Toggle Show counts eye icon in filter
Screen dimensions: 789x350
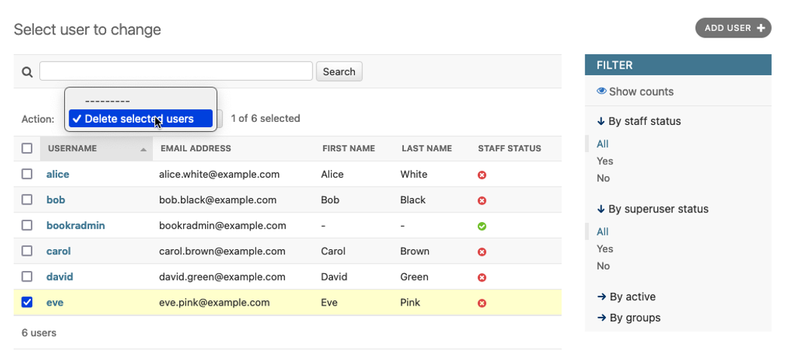tap(601, 92)
